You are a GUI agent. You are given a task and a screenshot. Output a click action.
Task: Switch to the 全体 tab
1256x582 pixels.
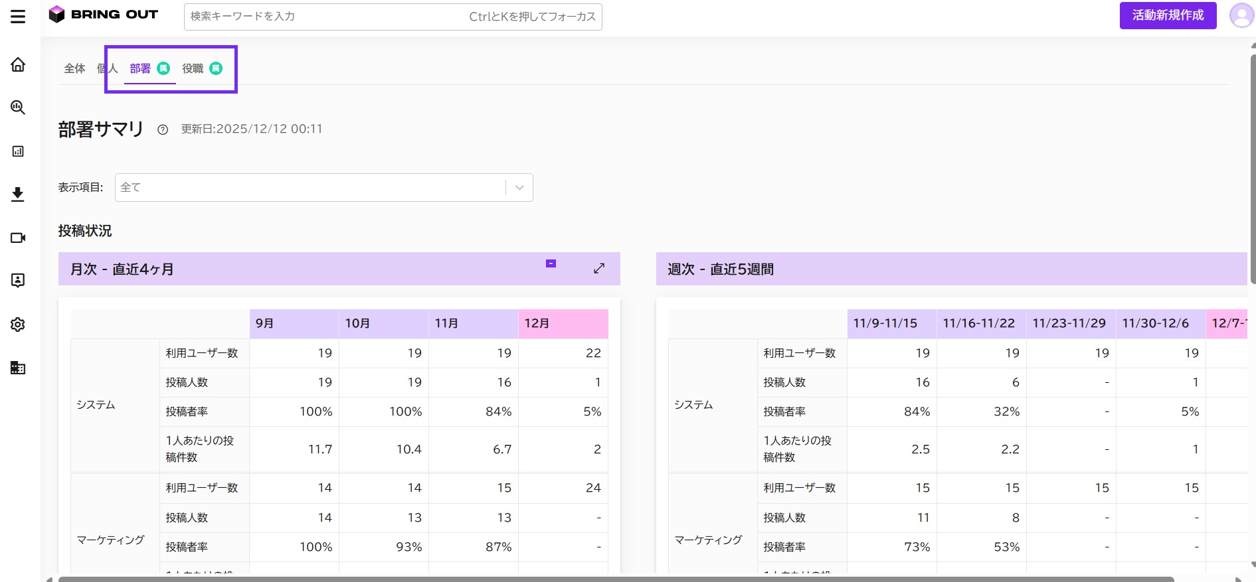click(x=74, y=68)
